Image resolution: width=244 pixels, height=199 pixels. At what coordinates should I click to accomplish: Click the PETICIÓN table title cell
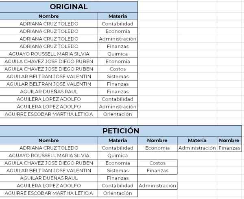[x=121, y=131]
